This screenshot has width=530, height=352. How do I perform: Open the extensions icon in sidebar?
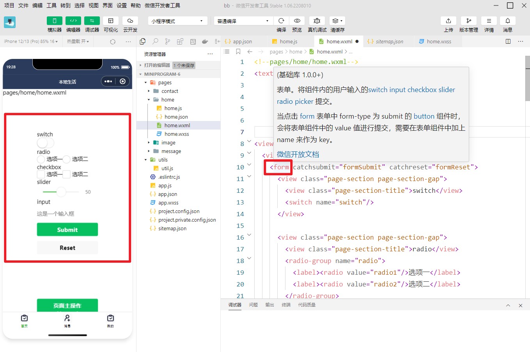(x=180, y=41)
